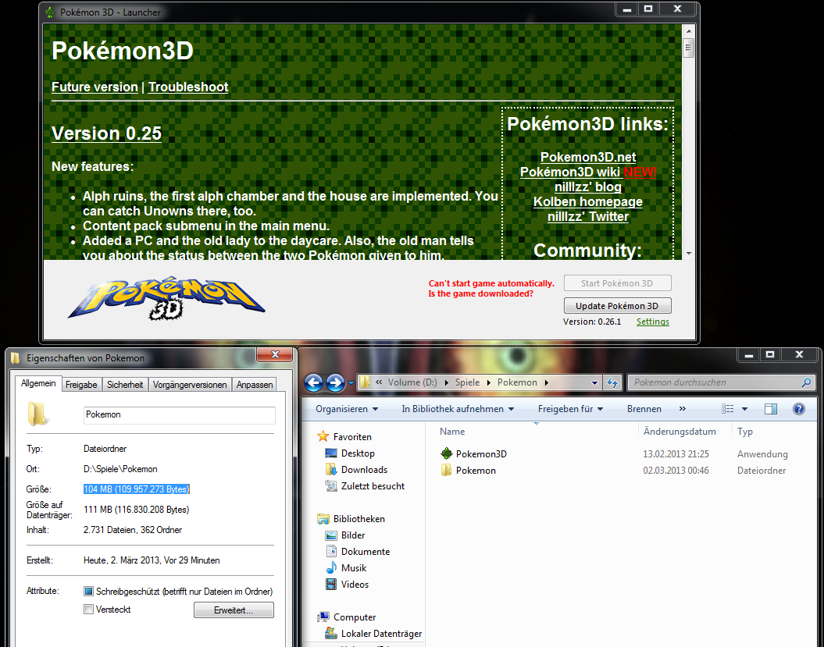Image resolution: width=824 pixels, height=647 pixels.
Task: Expand the toolbar overflow chevron
Action: click(x=682, y=409)
